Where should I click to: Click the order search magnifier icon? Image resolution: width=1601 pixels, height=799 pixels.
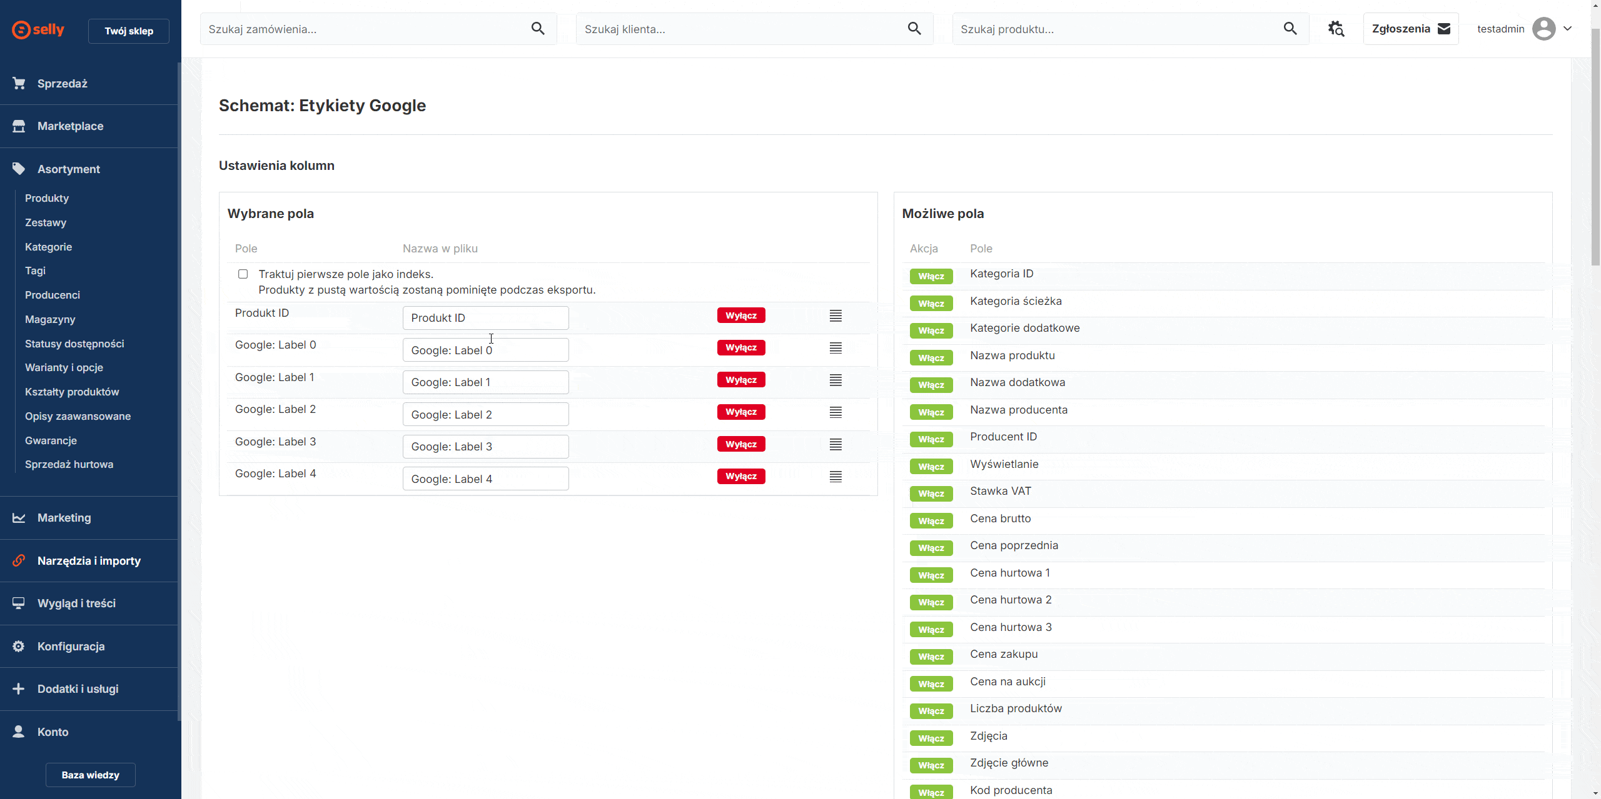pos(538,29)
